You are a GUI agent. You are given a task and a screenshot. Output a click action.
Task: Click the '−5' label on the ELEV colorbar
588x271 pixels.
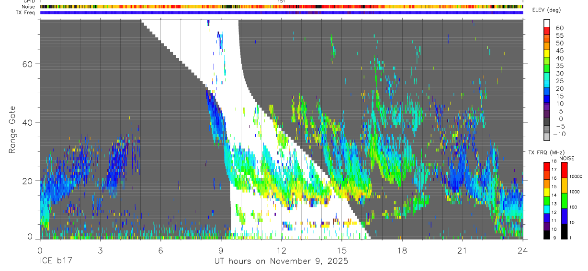coord(560,126)
